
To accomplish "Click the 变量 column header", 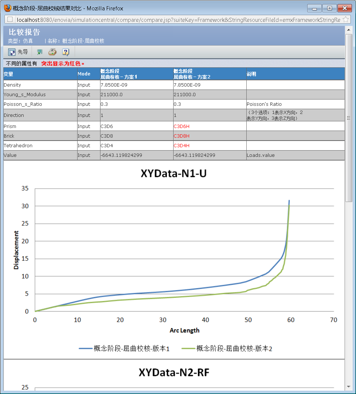I will [x=40, y=74].
